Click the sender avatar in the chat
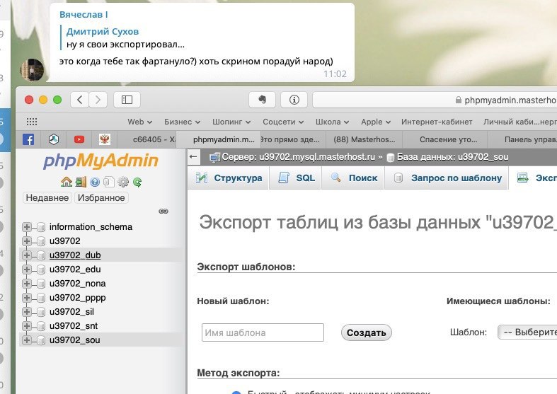This screenshot has height=394, width=557. [x=33, y=70]
